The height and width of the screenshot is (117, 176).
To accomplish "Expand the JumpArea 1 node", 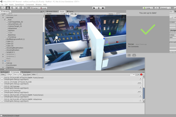I will point(3,54).
